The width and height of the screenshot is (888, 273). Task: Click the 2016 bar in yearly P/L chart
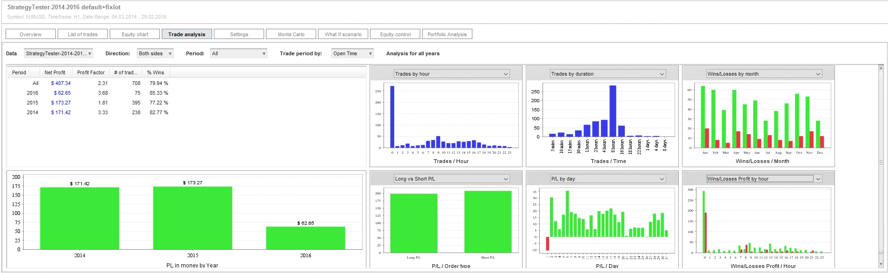click(x=305, y=238)
